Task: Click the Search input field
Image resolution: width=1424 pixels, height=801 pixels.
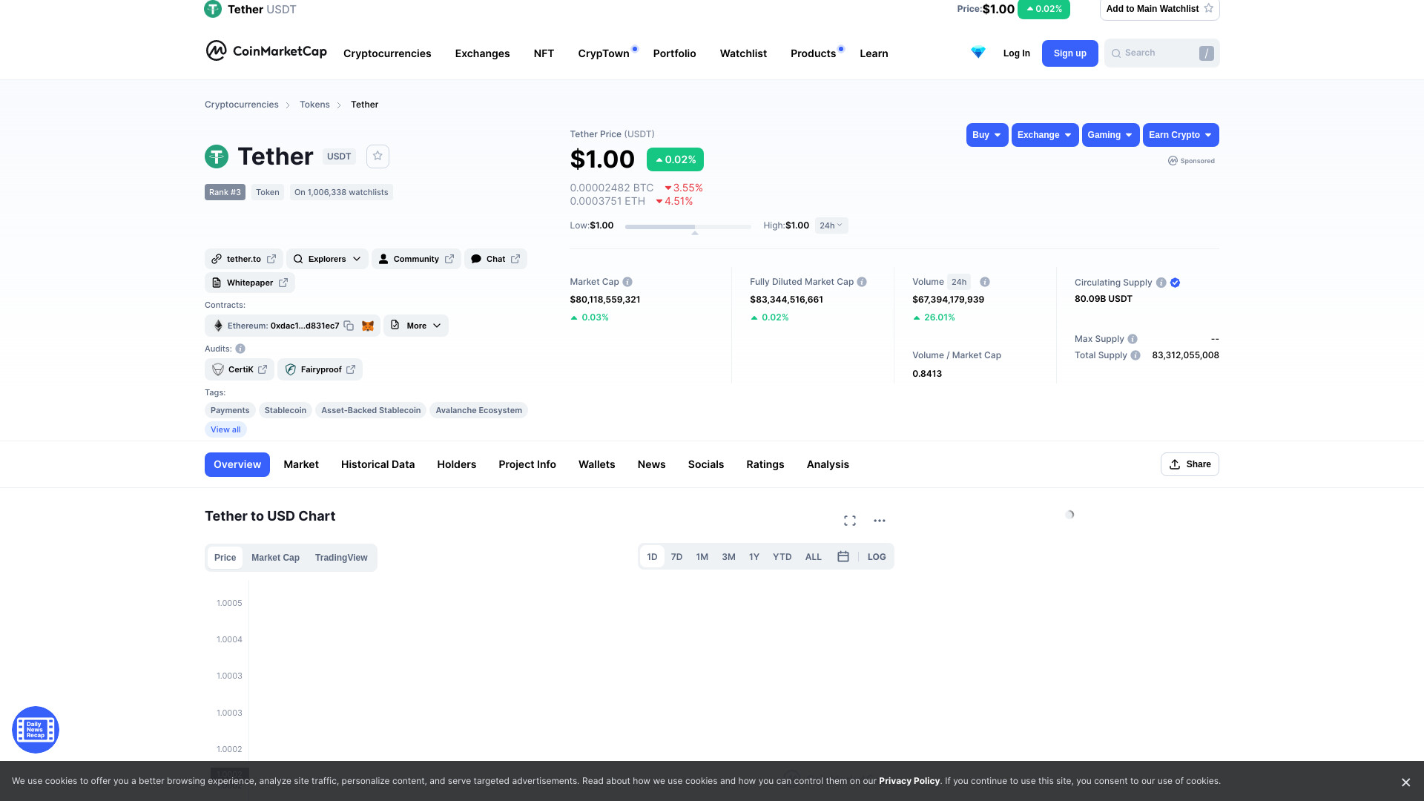Action: [1161, 53]
